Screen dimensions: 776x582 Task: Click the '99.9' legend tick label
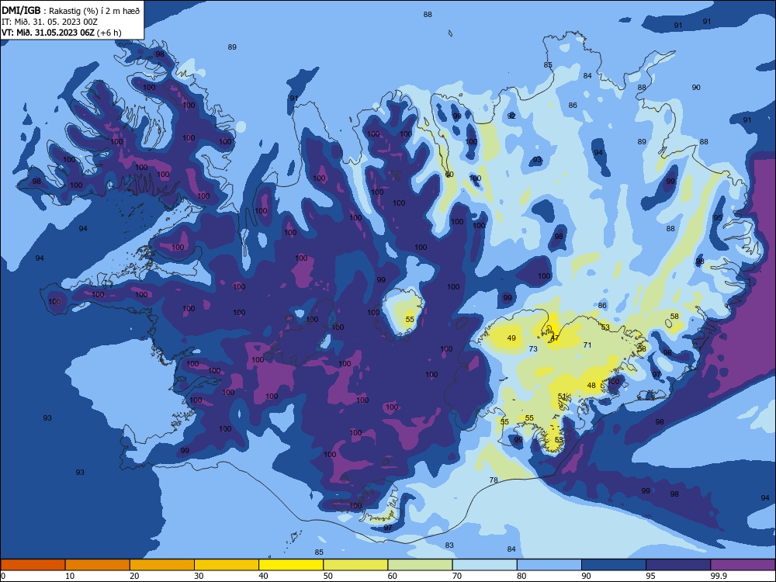[x=718, y=576]
